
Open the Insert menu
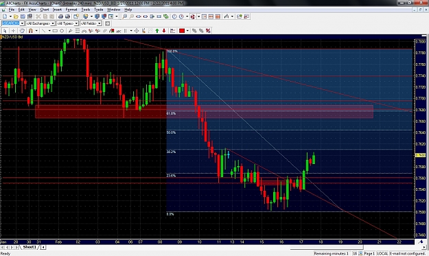pyautogui.click(x=57, y=10)
